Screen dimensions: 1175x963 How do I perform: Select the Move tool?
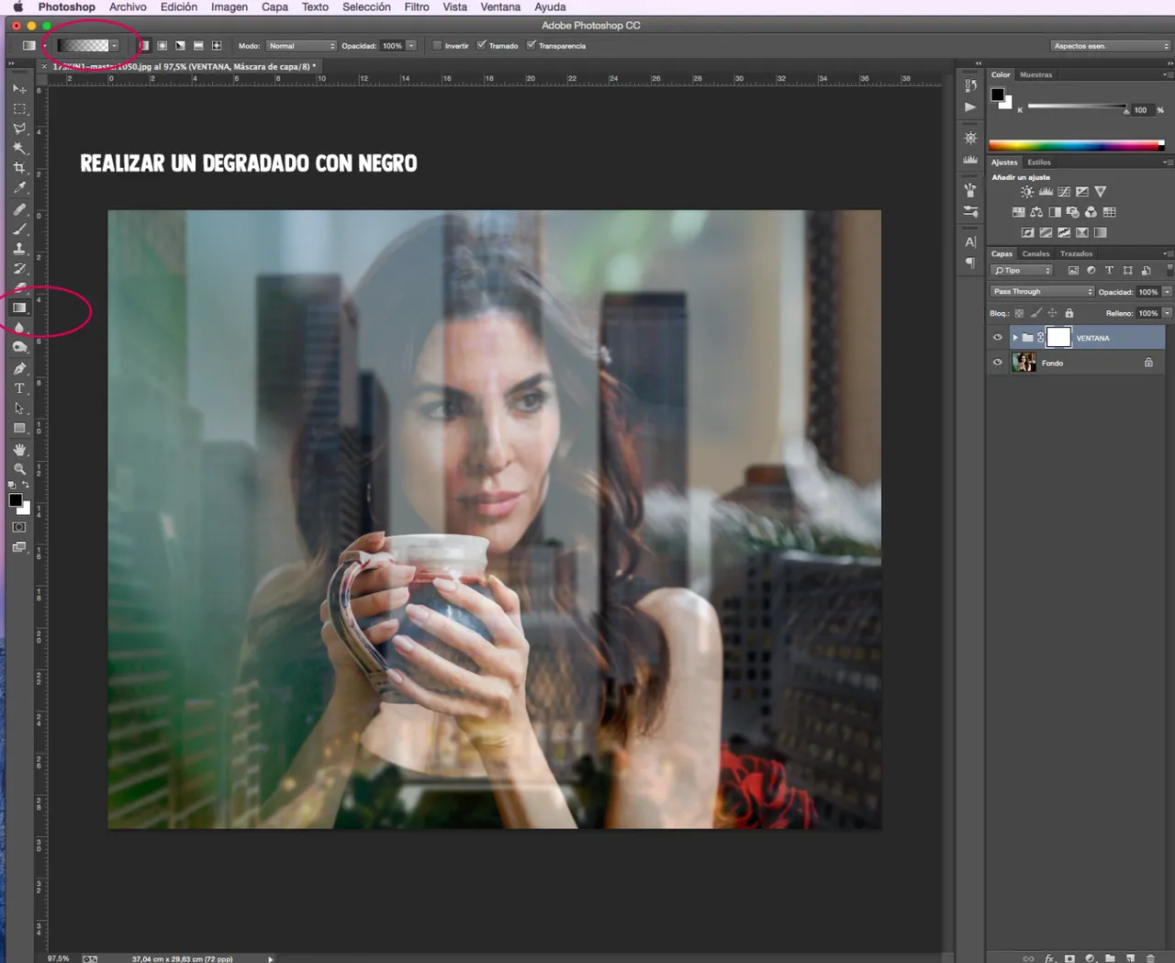(x=19, y=89)
